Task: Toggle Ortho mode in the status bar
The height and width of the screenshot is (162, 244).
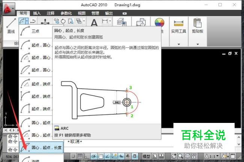Action: coord(87,156)
